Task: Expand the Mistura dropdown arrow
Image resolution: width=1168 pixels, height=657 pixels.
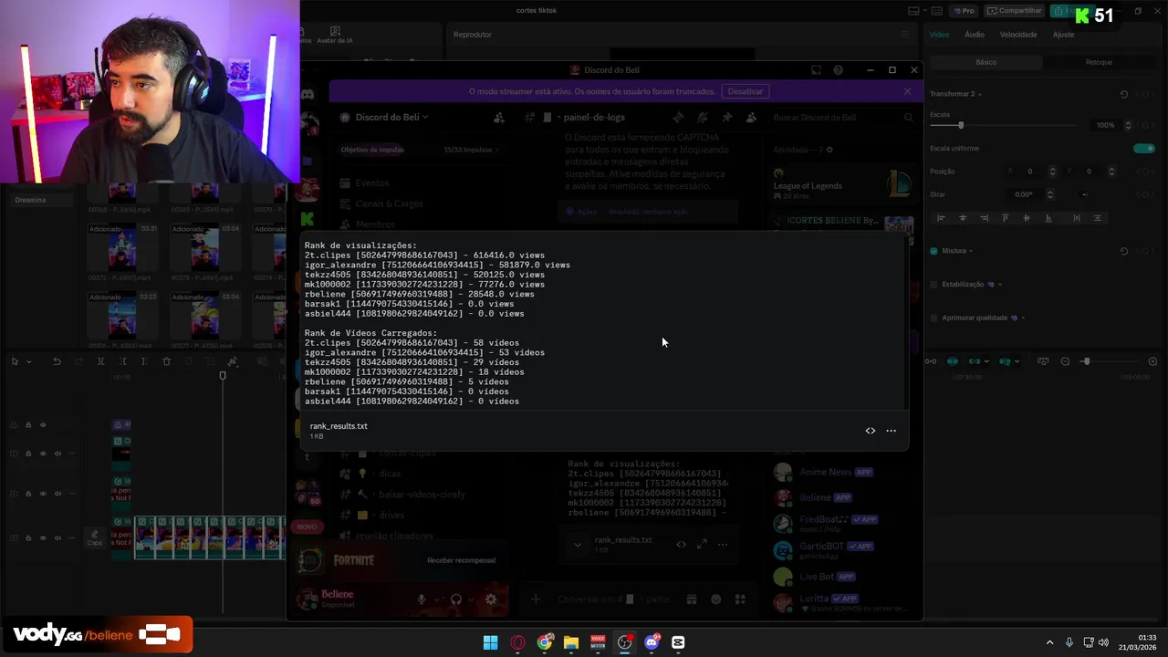Action: [x=970, y=251]
